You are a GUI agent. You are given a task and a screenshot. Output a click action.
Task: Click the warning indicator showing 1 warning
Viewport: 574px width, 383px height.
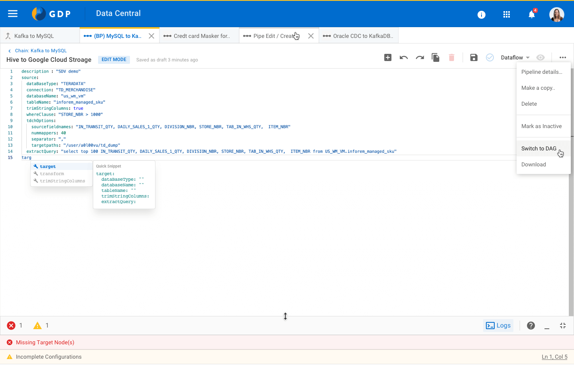38,325
